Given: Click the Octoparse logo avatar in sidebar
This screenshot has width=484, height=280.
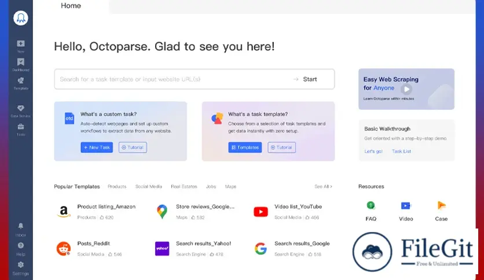Looking at the screenshot, I should (x=21, y=18).
